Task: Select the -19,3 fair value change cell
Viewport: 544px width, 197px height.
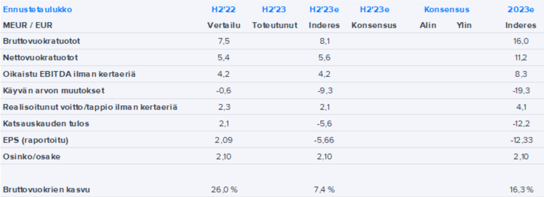Action: point(521,91)
